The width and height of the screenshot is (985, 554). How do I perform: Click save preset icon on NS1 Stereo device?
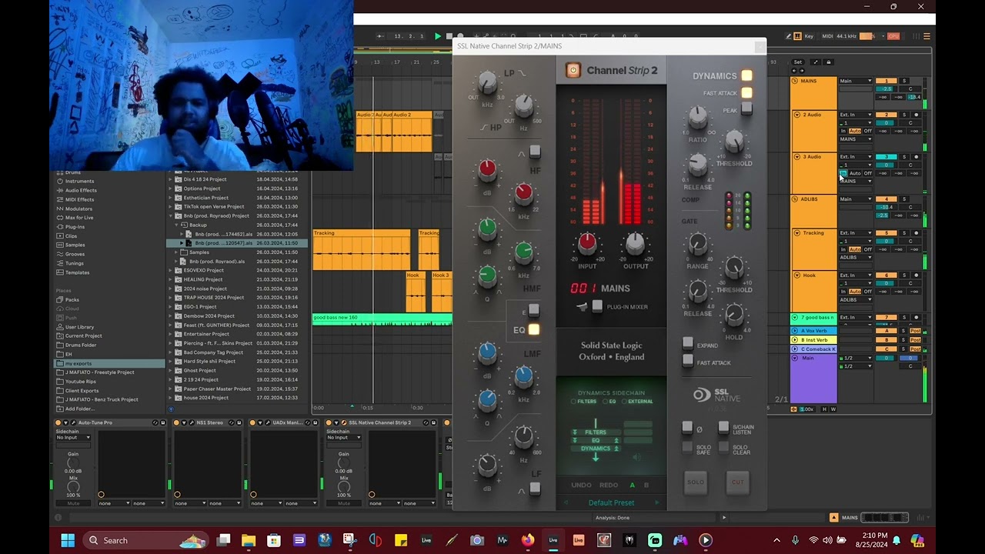(x=239, y=422)
